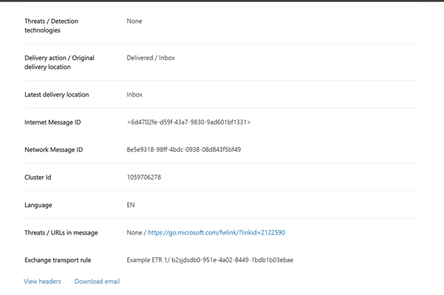Click the None value for Detection technologies
This screenshot has width=444, height=295.
pyautogui.click(x=134, y=21)
